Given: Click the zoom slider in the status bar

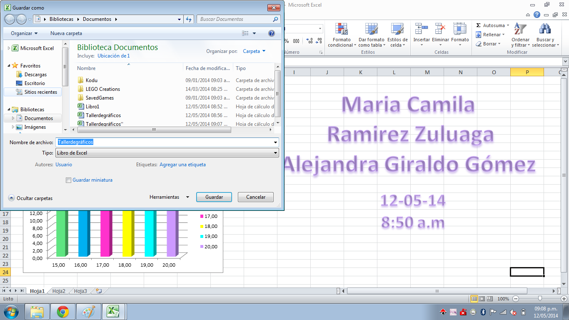Looking at the screenshot, I should [540, 299].
